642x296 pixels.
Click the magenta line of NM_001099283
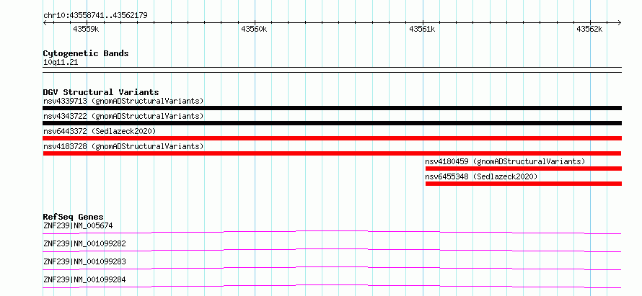point(332,268)
